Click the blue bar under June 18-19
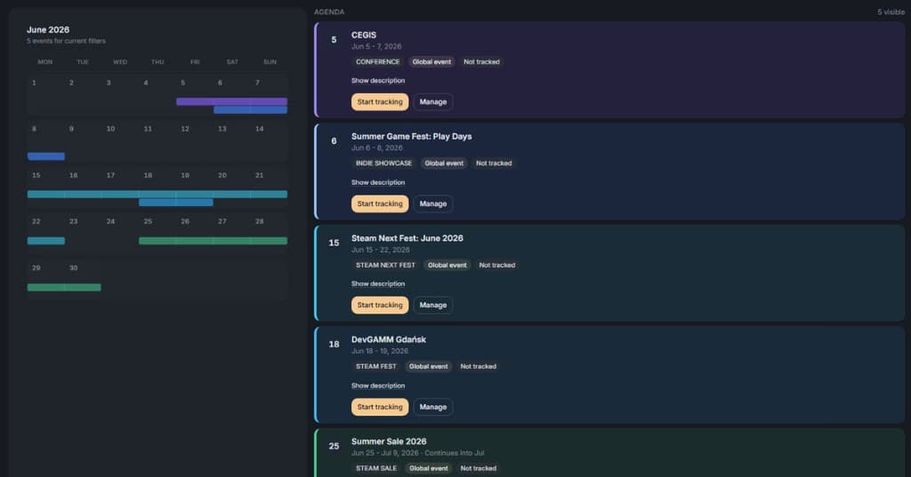The height and width of the screenshot is (477, 911). click(x=175, y=203)
